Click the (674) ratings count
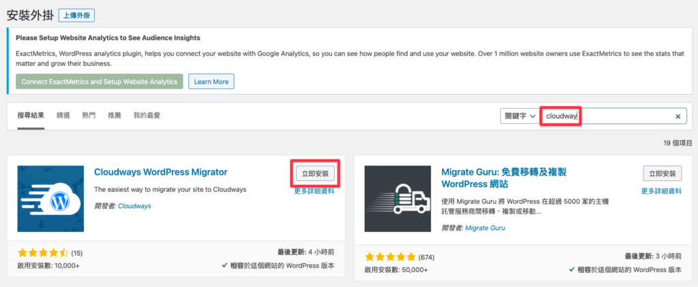Viewport: 698px width, 287px height. tap(427, 257)
